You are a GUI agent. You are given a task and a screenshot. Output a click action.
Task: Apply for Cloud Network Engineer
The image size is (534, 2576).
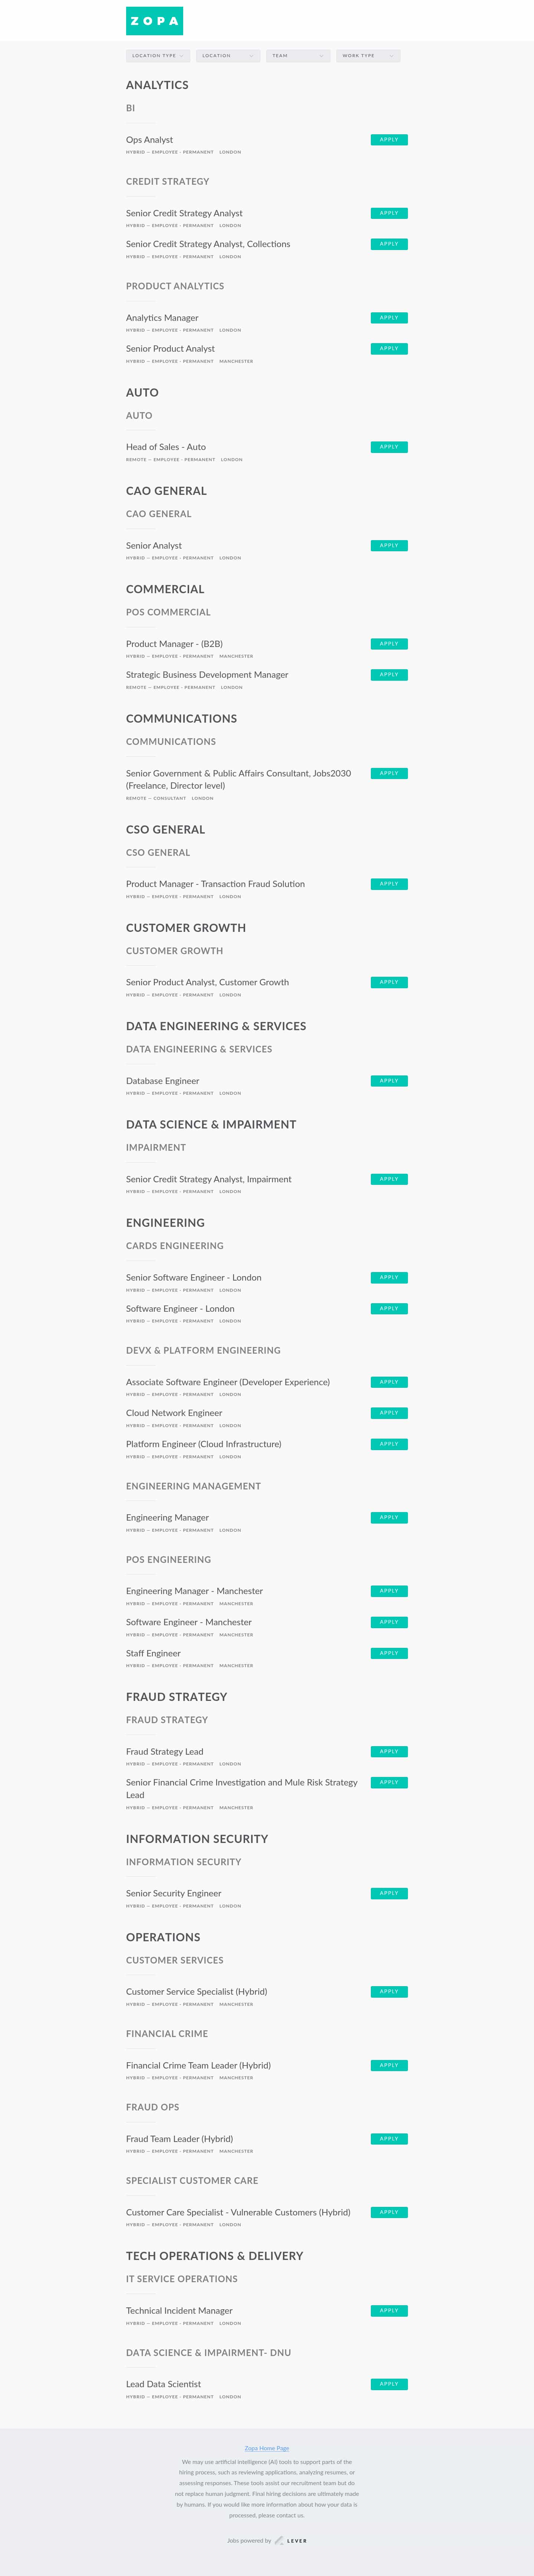click(x=389, y=1413)
